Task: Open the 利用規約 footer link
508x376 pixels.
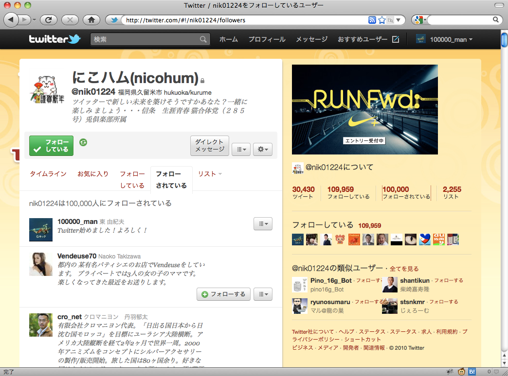Action: (x=447, y=331)
